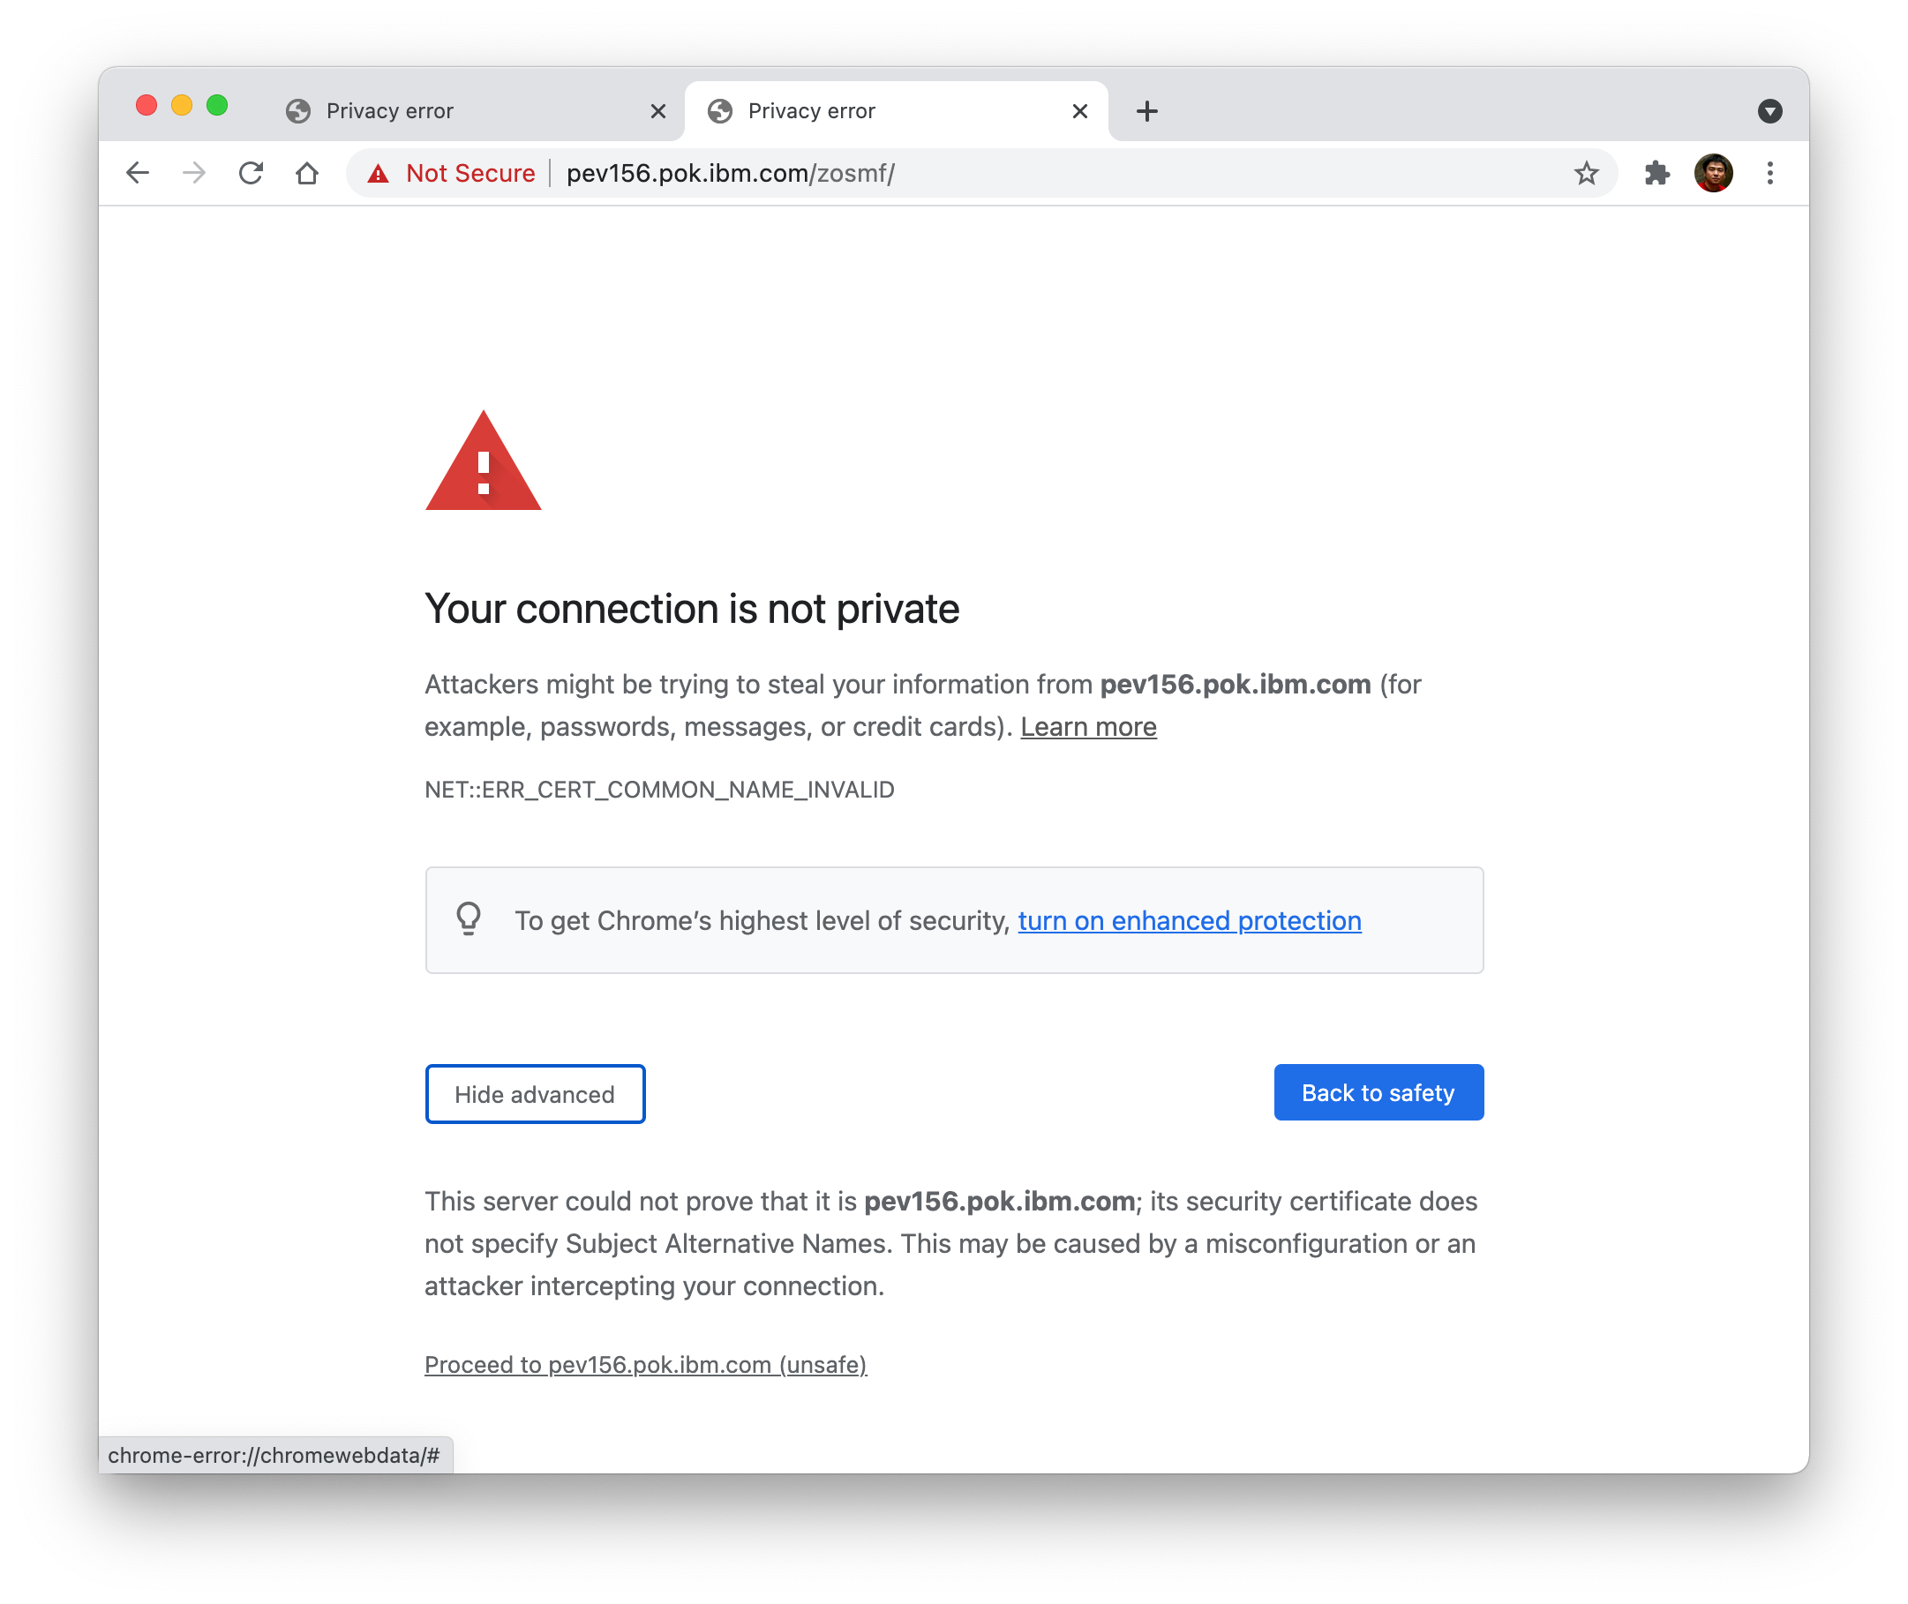
Task: Click the forward navigation arrow
Action: tap(193, 173)
